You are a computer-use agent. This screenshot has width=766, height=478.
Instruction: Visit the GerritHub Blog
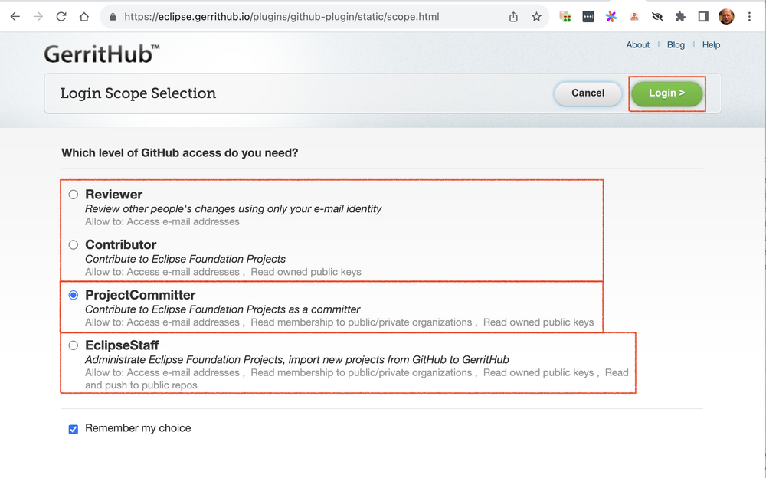pyautogui.click(x=676, y=44)
